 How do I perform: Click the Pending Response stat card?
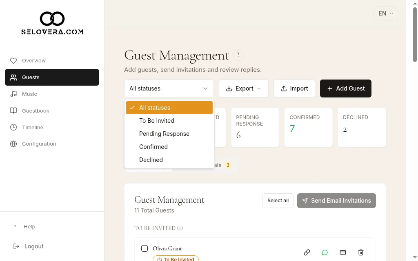pos(255,127)
